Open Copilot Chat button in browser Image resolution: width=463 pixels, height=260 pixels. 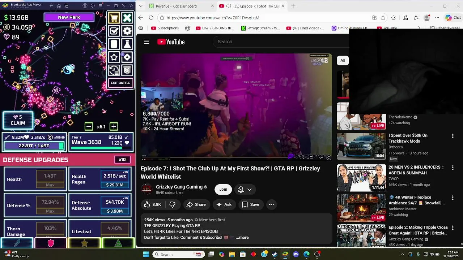click(x=453, y=18)
